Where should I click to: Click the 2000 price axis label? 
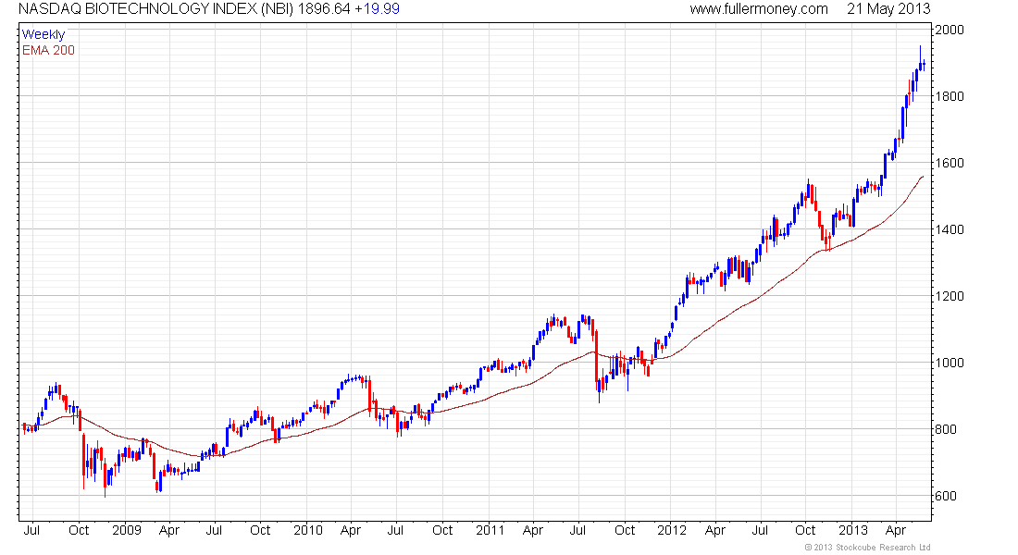coord(950,30)
